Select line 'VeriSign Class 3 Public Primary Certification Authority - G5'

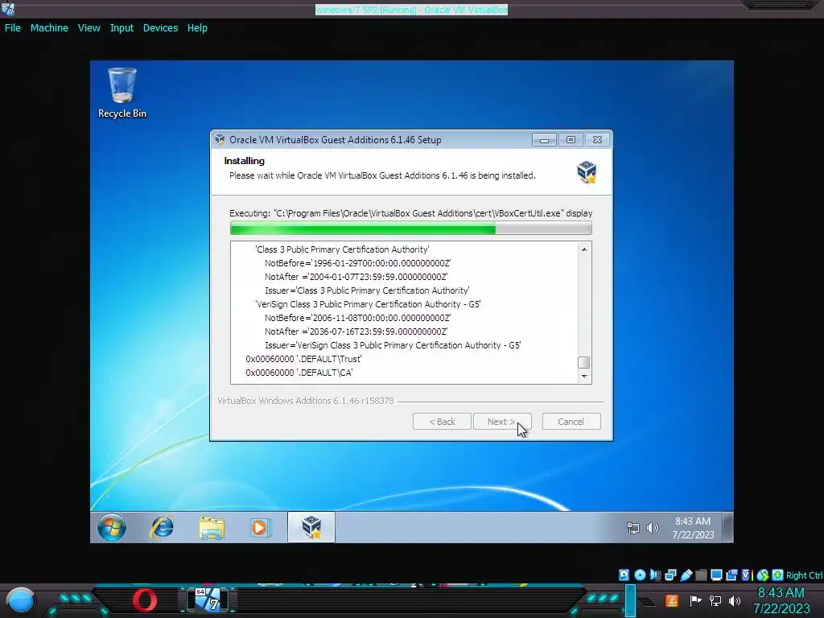pos(368,304)
